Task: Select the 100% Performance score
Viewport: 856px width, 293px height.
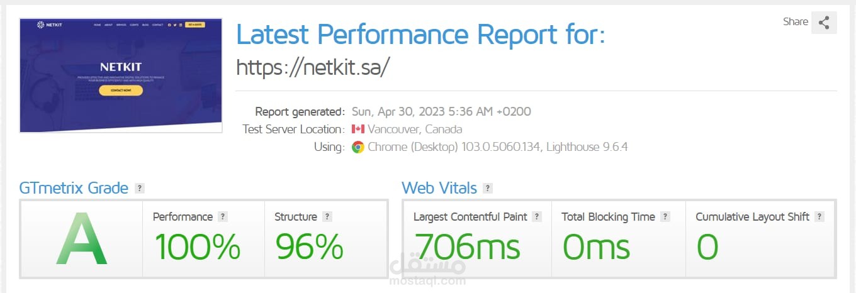Action: [x=198, y=246]
